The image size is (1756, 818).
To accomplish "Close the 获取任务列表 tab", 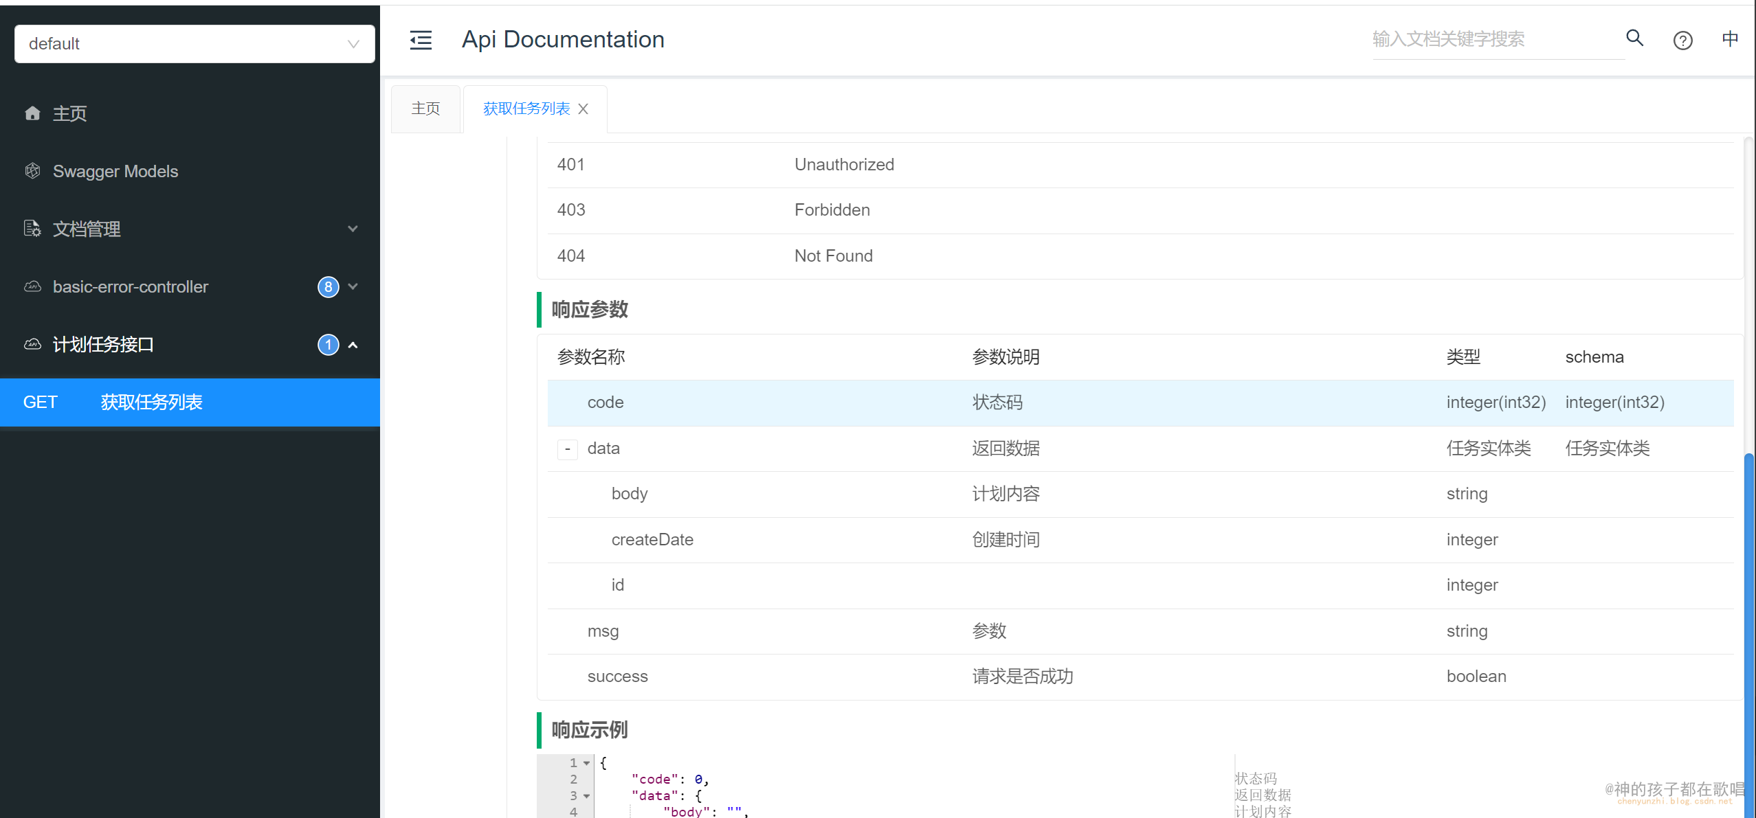I will coord(583,109).
